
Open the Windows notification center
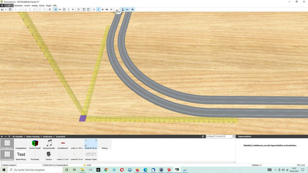303,170
